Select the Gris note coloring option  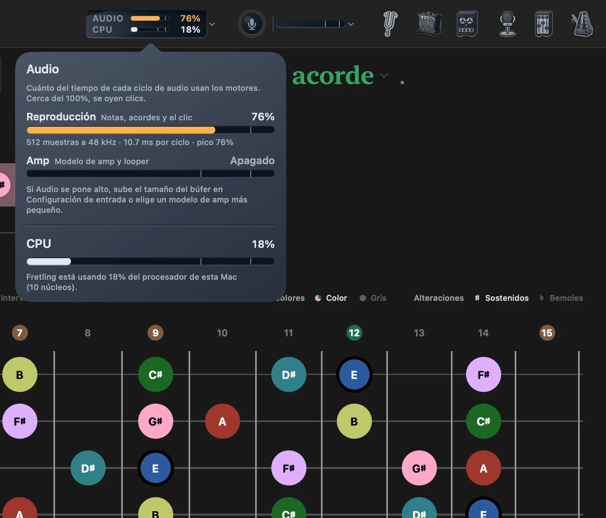[x=373, y=298]
